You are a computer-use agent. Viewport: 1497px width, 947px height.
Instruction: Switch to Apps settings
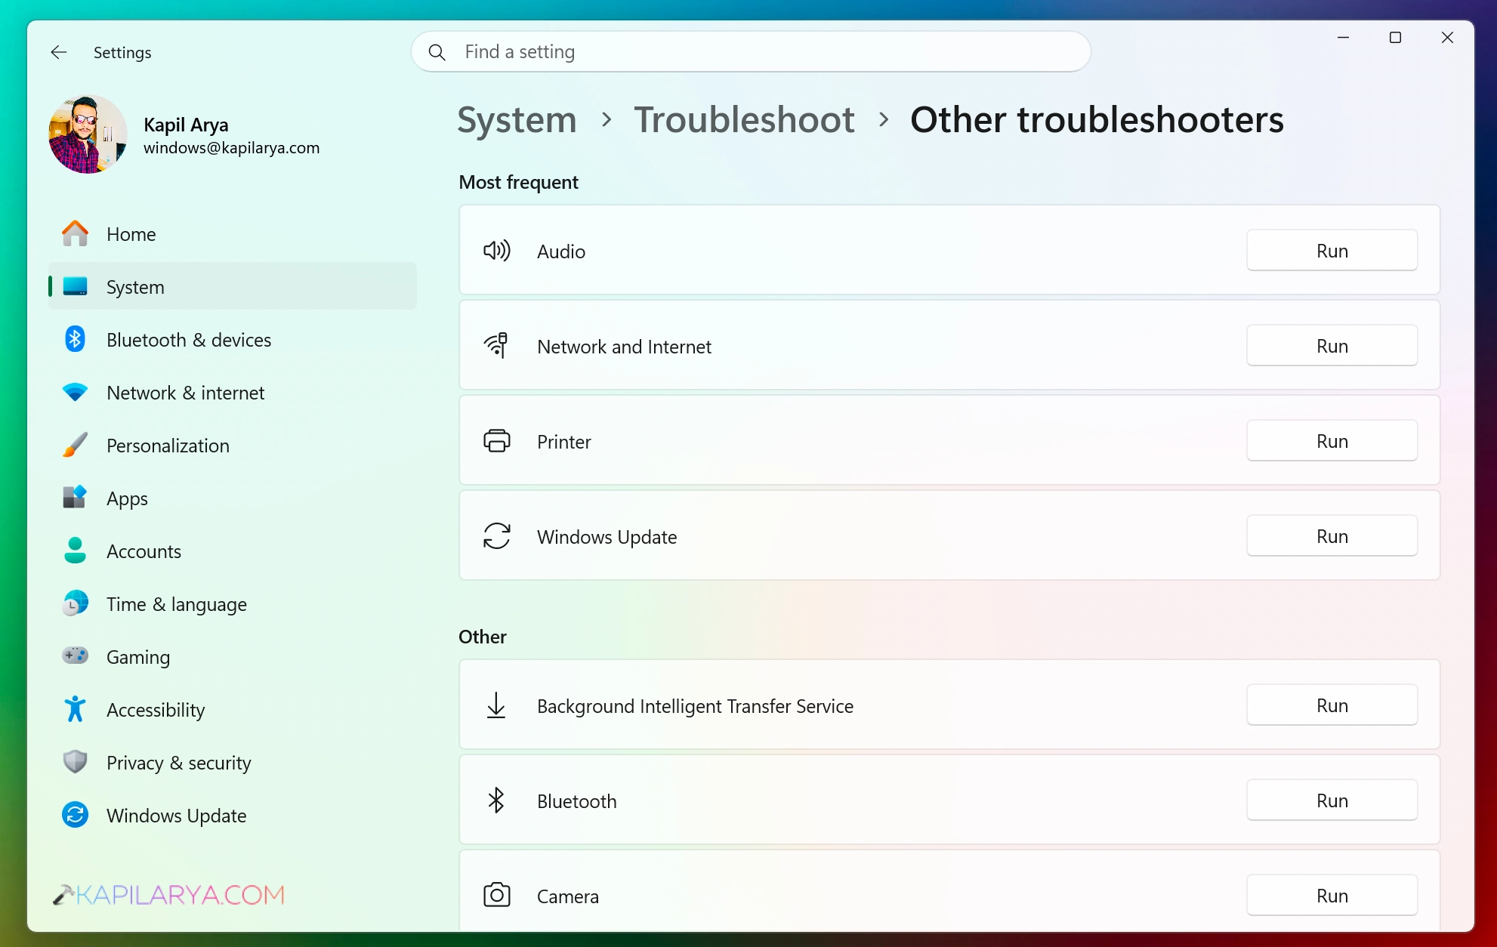point(233,498)
